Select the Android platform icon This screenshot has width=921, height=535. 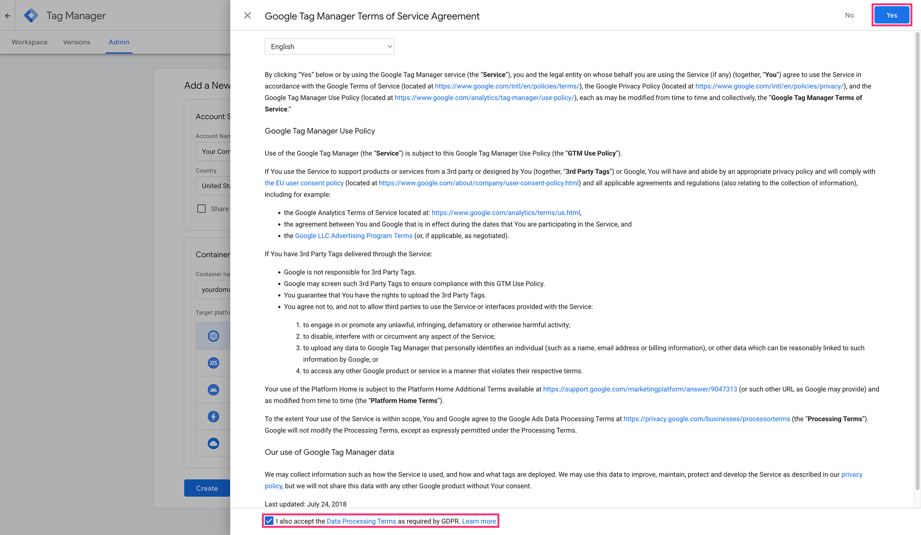point(213,390)
